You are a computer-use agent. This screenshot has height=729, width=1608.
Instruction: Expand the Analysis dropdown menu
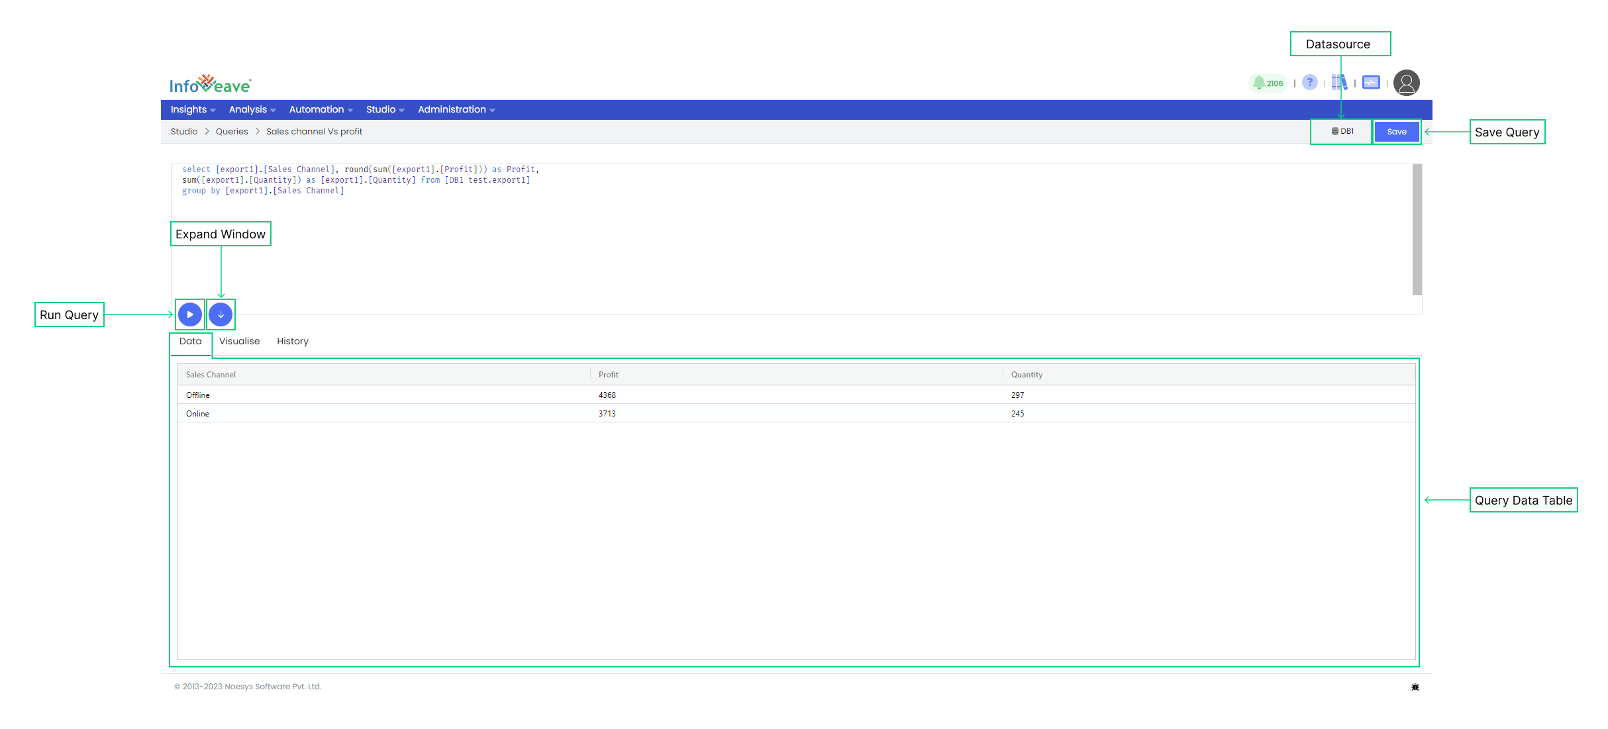click(x=253, y=110)
